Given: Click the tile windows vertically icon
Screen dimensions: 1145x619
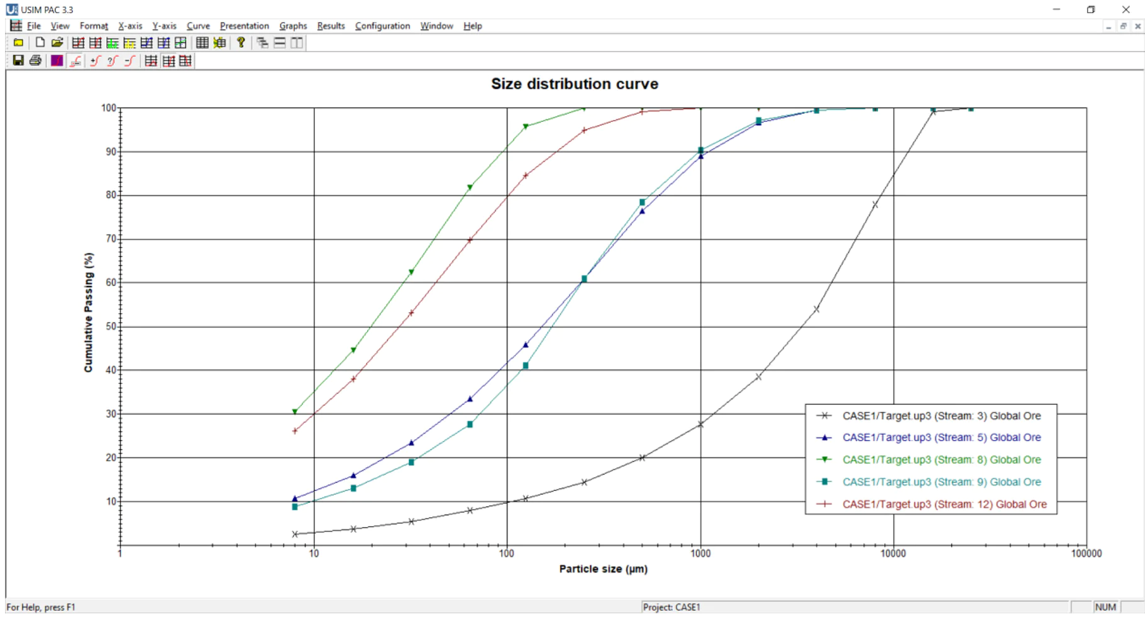Looking at the screenshot, I should 297,42.
